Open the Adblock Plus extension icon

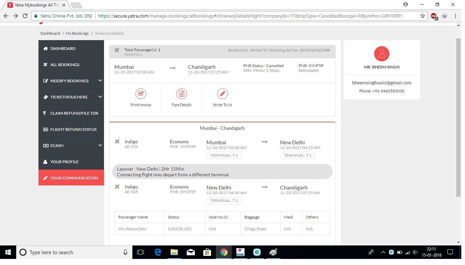click(434, 16)
